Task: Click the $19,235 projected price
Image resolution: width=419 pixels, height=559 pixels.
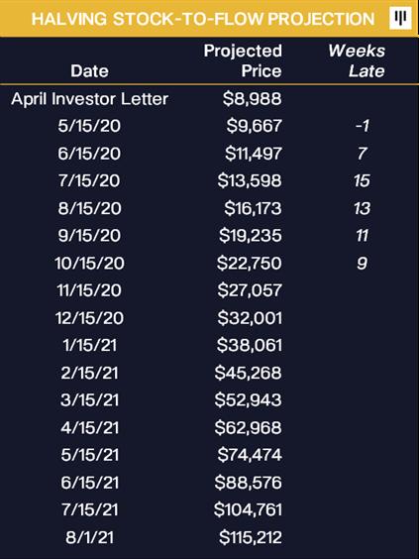Action: (251, 236)
